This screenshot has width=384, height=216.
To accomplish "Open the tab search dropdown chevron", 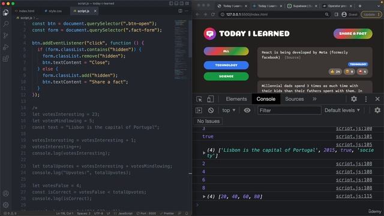I will click(379, 6).
